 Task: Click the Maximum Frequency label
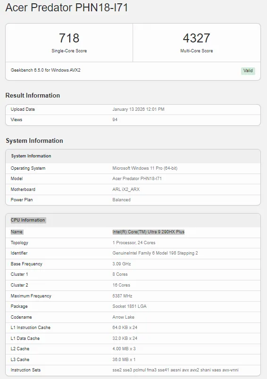coord(31,296)
